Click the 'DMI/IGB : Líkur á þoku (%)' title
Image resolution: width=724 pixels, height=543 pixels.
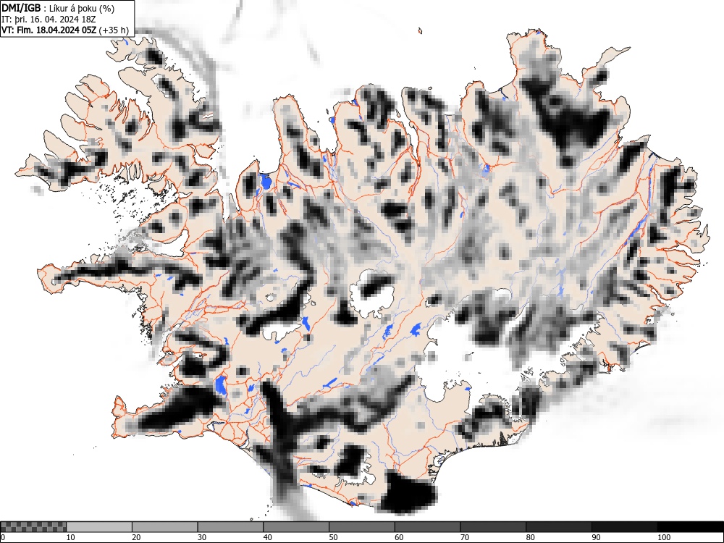tap(58, 8)
